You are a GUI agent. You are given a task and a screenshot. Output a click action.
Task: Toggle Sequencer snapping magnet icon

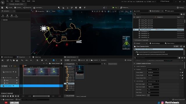pos(53,60)
